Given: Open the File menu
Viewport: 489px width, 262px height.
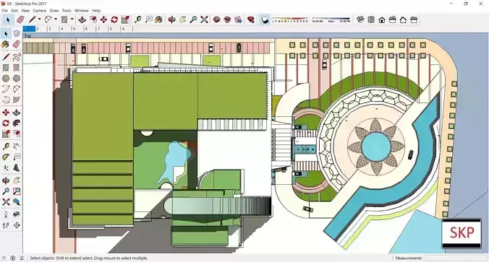Looking at the screenshot, I should (4, 11).
